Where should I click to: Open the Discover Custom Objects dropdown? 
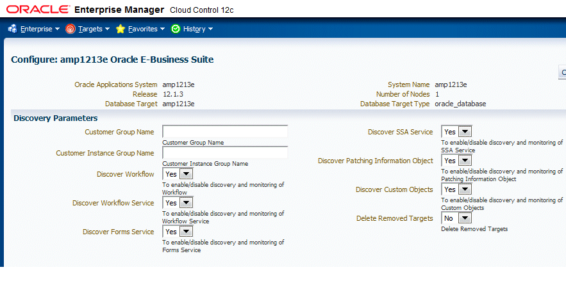(x=456, y=189)
